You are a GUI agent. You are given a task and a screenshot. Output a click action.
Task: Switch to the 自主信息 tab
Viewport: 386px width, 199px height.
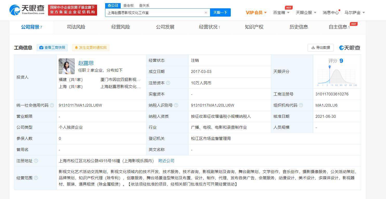pos(339,27)
